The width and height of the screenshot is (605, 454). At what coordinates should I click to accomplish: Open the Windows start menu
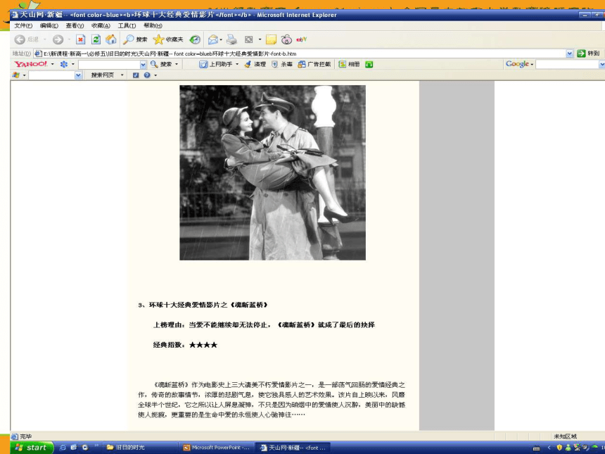tap(32, 448)
